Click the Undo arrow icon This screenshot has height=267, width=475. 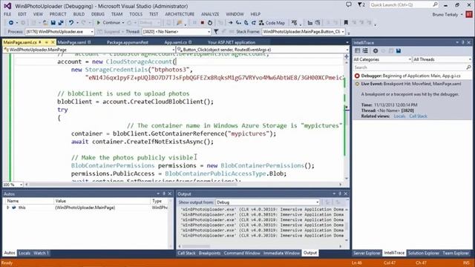(x=71, y=23)
